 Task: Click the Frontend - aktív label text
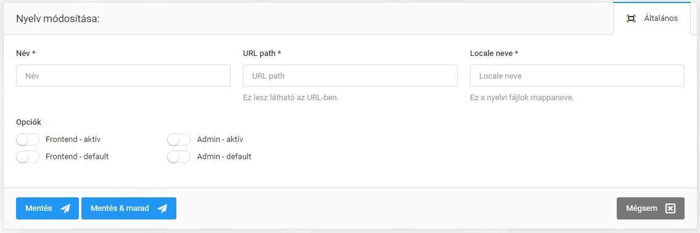coord(73,139)
